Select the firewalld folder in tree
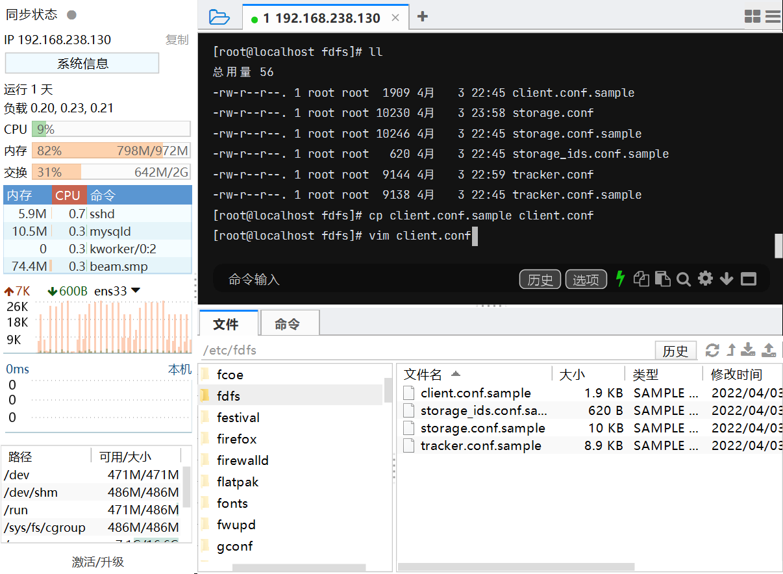783x574 pixels. [242, 460]
